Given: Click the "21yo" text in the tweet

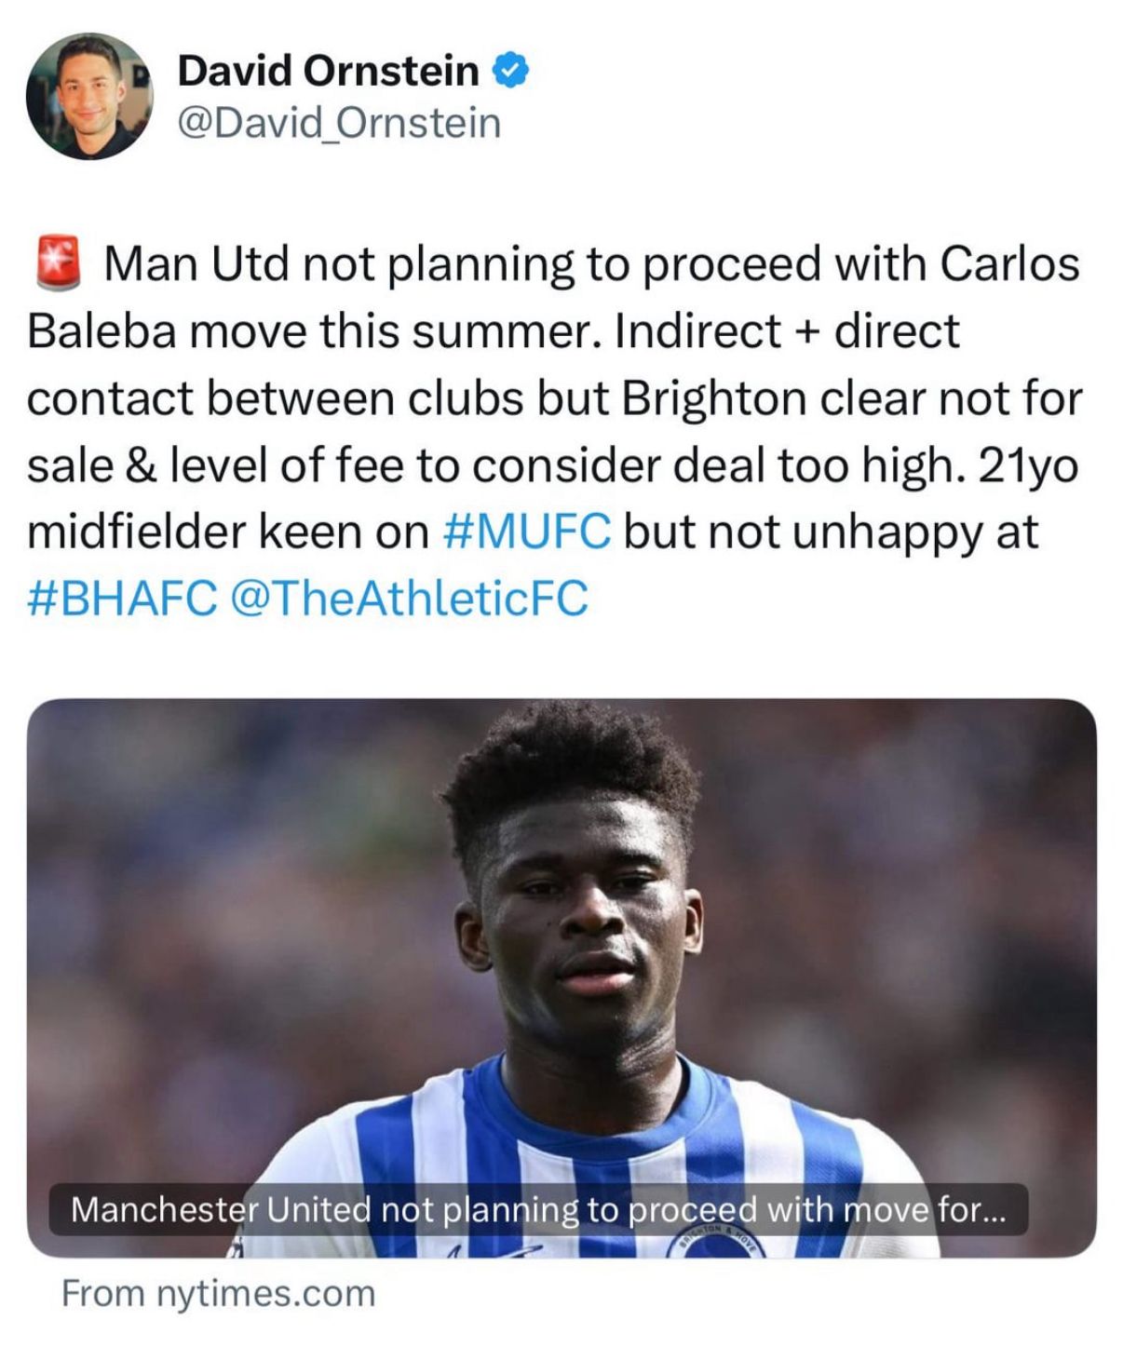Looking at the screenshot, I should [x=1028, y=465].
